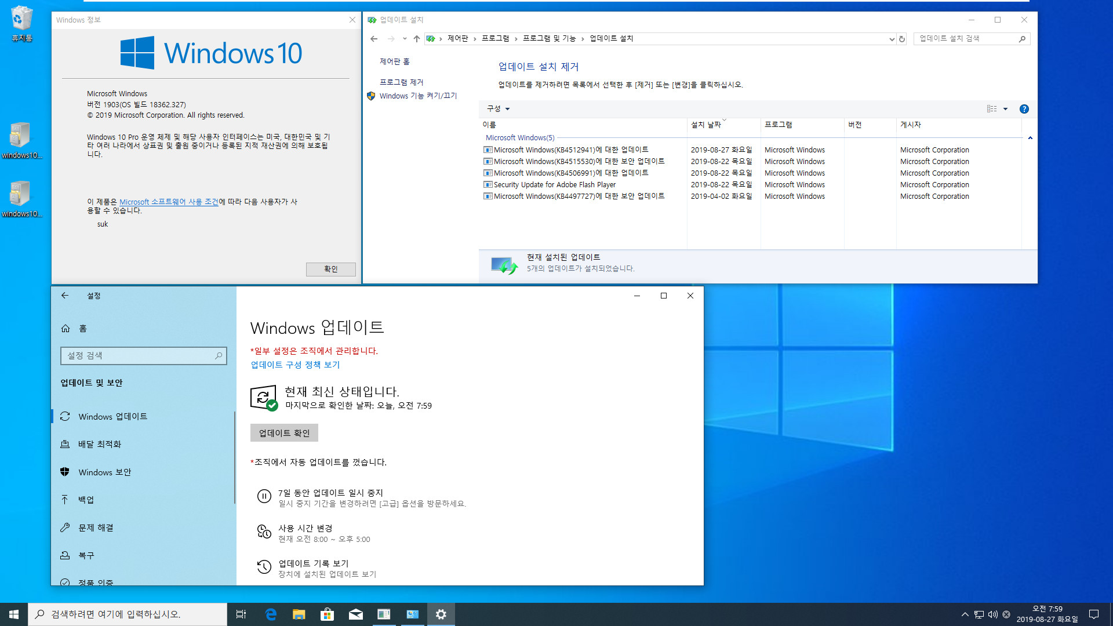This screenshot has height=626, width=1113.
Task: Open the Recycle Bin desktop icon
Action: (22, 23)
